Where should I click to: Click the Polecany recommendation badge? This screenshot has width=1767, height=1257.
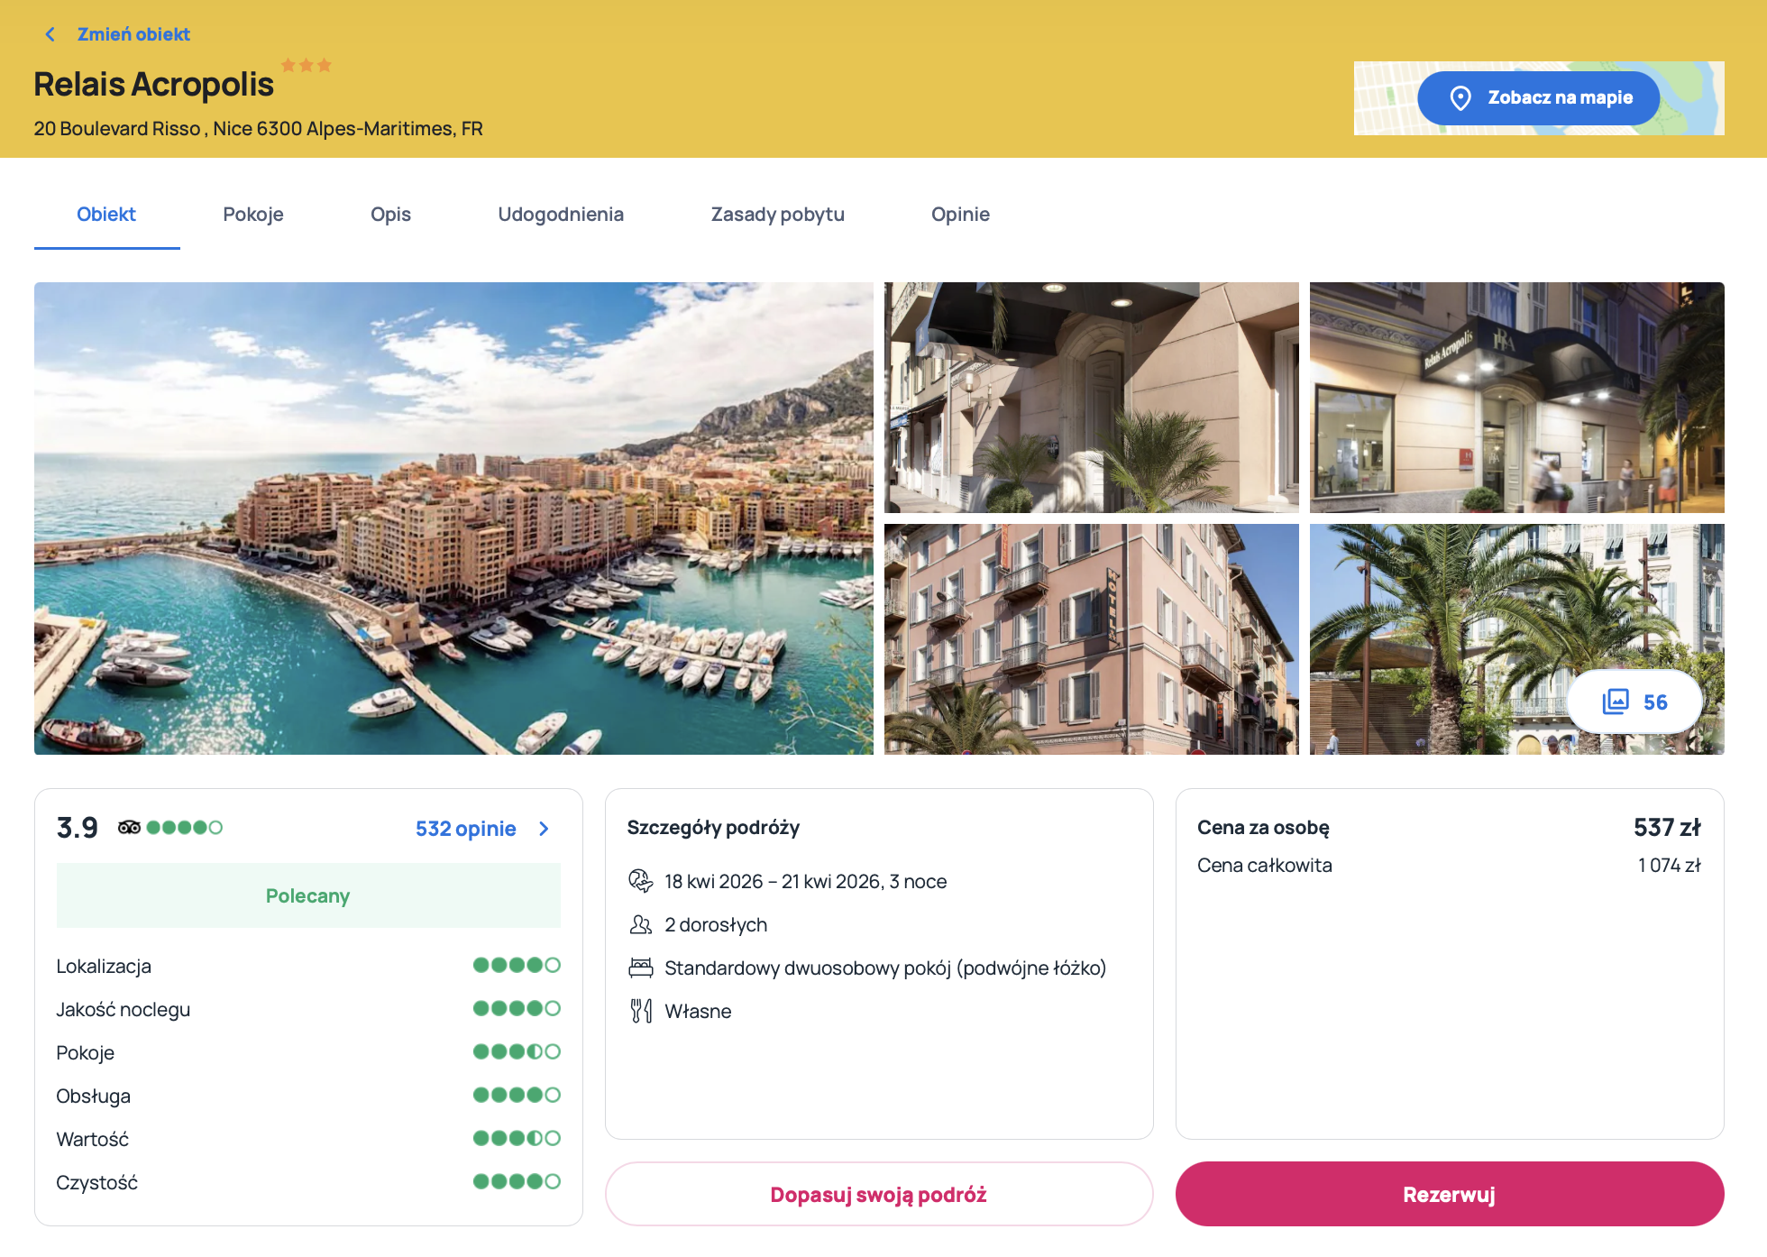point(308,895)
